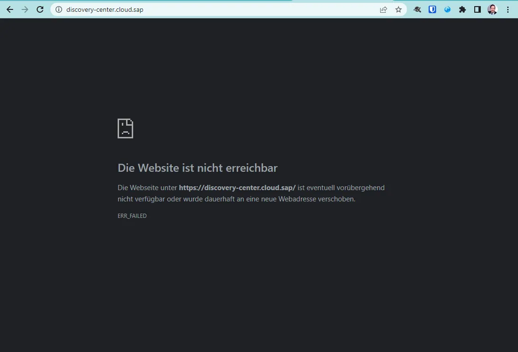Reload the discovery-center.cloud.sap page
The height and width of the screenshot is (352, 518).
pyautogui.click(x=40, y=9)
